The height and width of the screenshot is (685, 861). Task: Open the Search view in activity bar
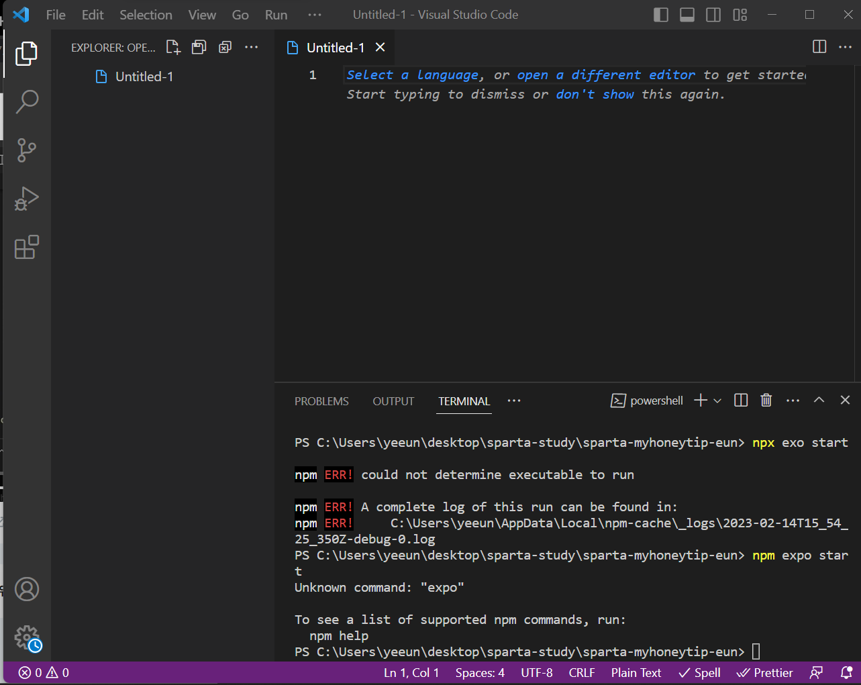click(x=27, y=102)
